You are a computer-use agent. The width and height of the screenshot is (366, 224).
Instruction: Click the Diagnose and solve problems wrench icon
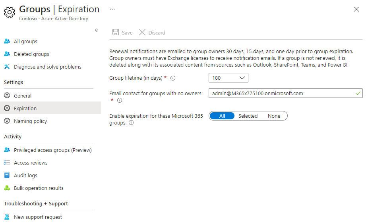7,67
